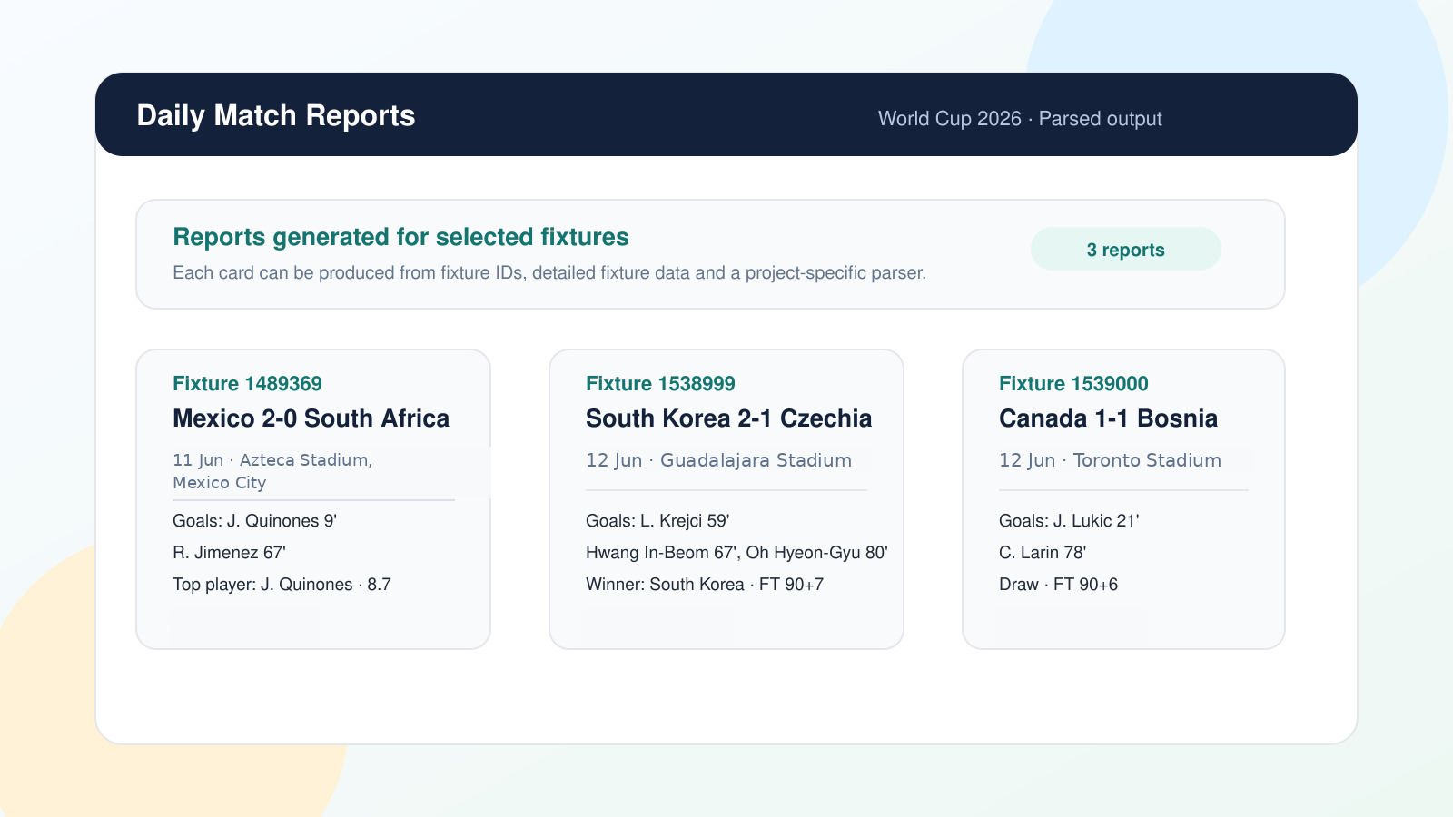
Task: Click the J. Quinones 9' goal line
Action: [x=254, y=521]
